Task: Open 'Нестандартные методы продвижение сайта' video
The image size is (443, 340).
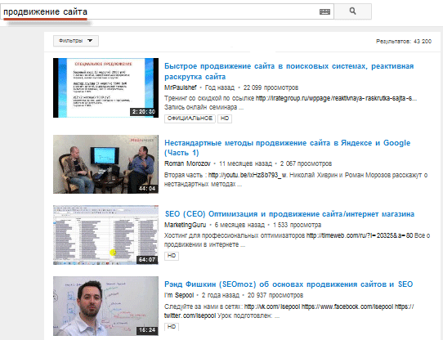Action: (287, 148)
